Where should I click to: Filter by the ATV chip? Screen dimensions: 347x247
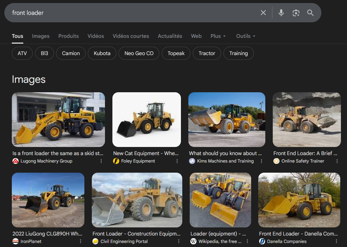coord(22,53)
